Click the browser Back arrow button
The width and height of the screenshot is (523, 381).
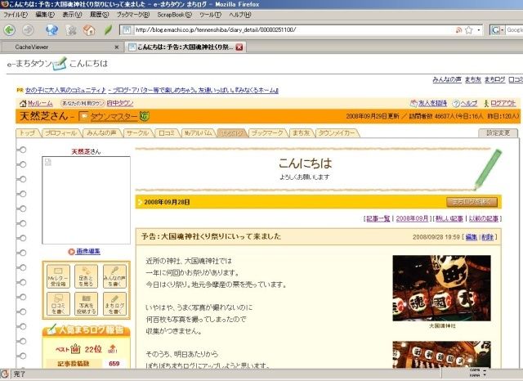pos(11,30)
